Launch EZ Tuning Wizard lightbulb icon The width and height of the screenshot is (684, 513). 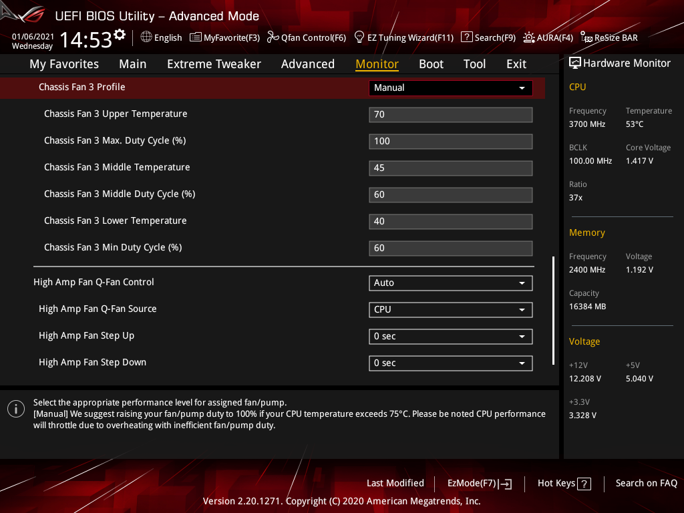(359, 37)
